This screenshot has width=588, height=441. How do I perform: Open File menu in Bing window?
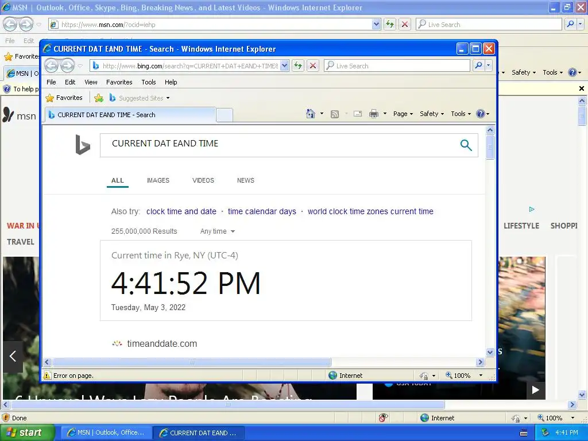(x=51, y=82)
